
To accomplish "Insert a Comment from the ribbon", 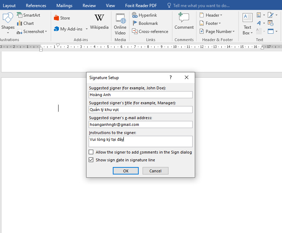I will pyautogui.click(x=184, y=22).
